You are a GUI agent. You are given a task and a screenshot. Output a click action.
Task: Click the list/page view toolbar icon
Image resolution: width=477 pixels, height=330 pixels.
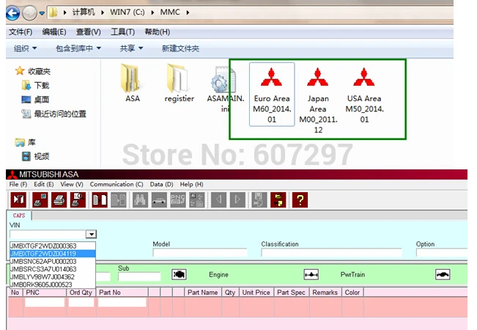tap(100, 199)
